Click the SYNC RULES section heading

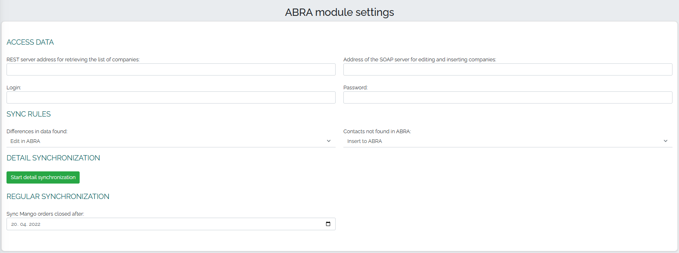[28, 114]
